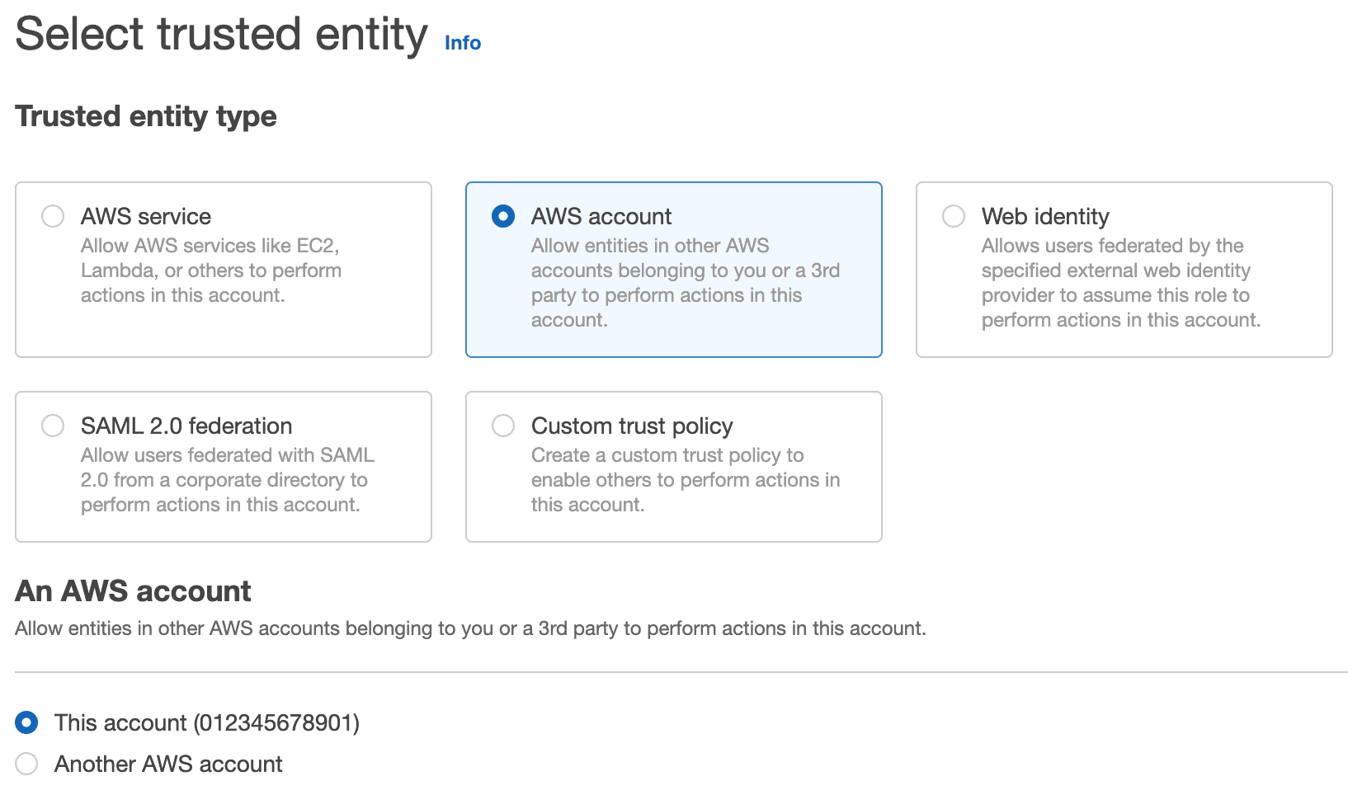The width and height of the screenshot is (1348, 795).
Task: Switch trust to another AWS account
Action: (26, 764)
